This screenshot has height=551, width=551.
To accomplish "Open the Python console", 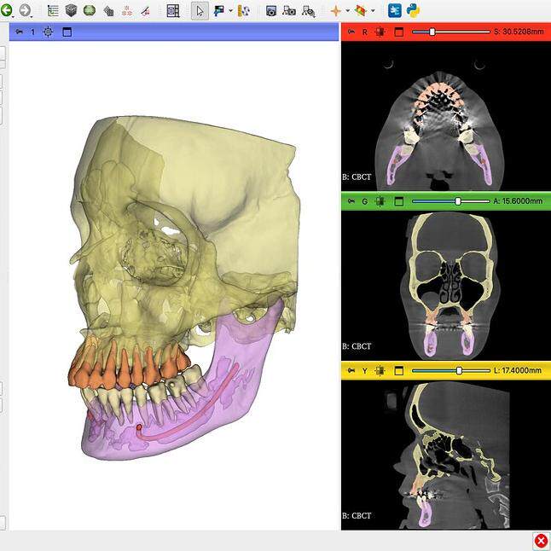I will point(413,10).
